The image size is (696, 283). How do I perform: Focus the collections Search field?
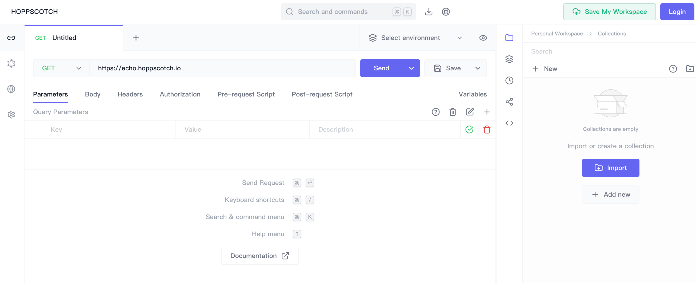609,51
